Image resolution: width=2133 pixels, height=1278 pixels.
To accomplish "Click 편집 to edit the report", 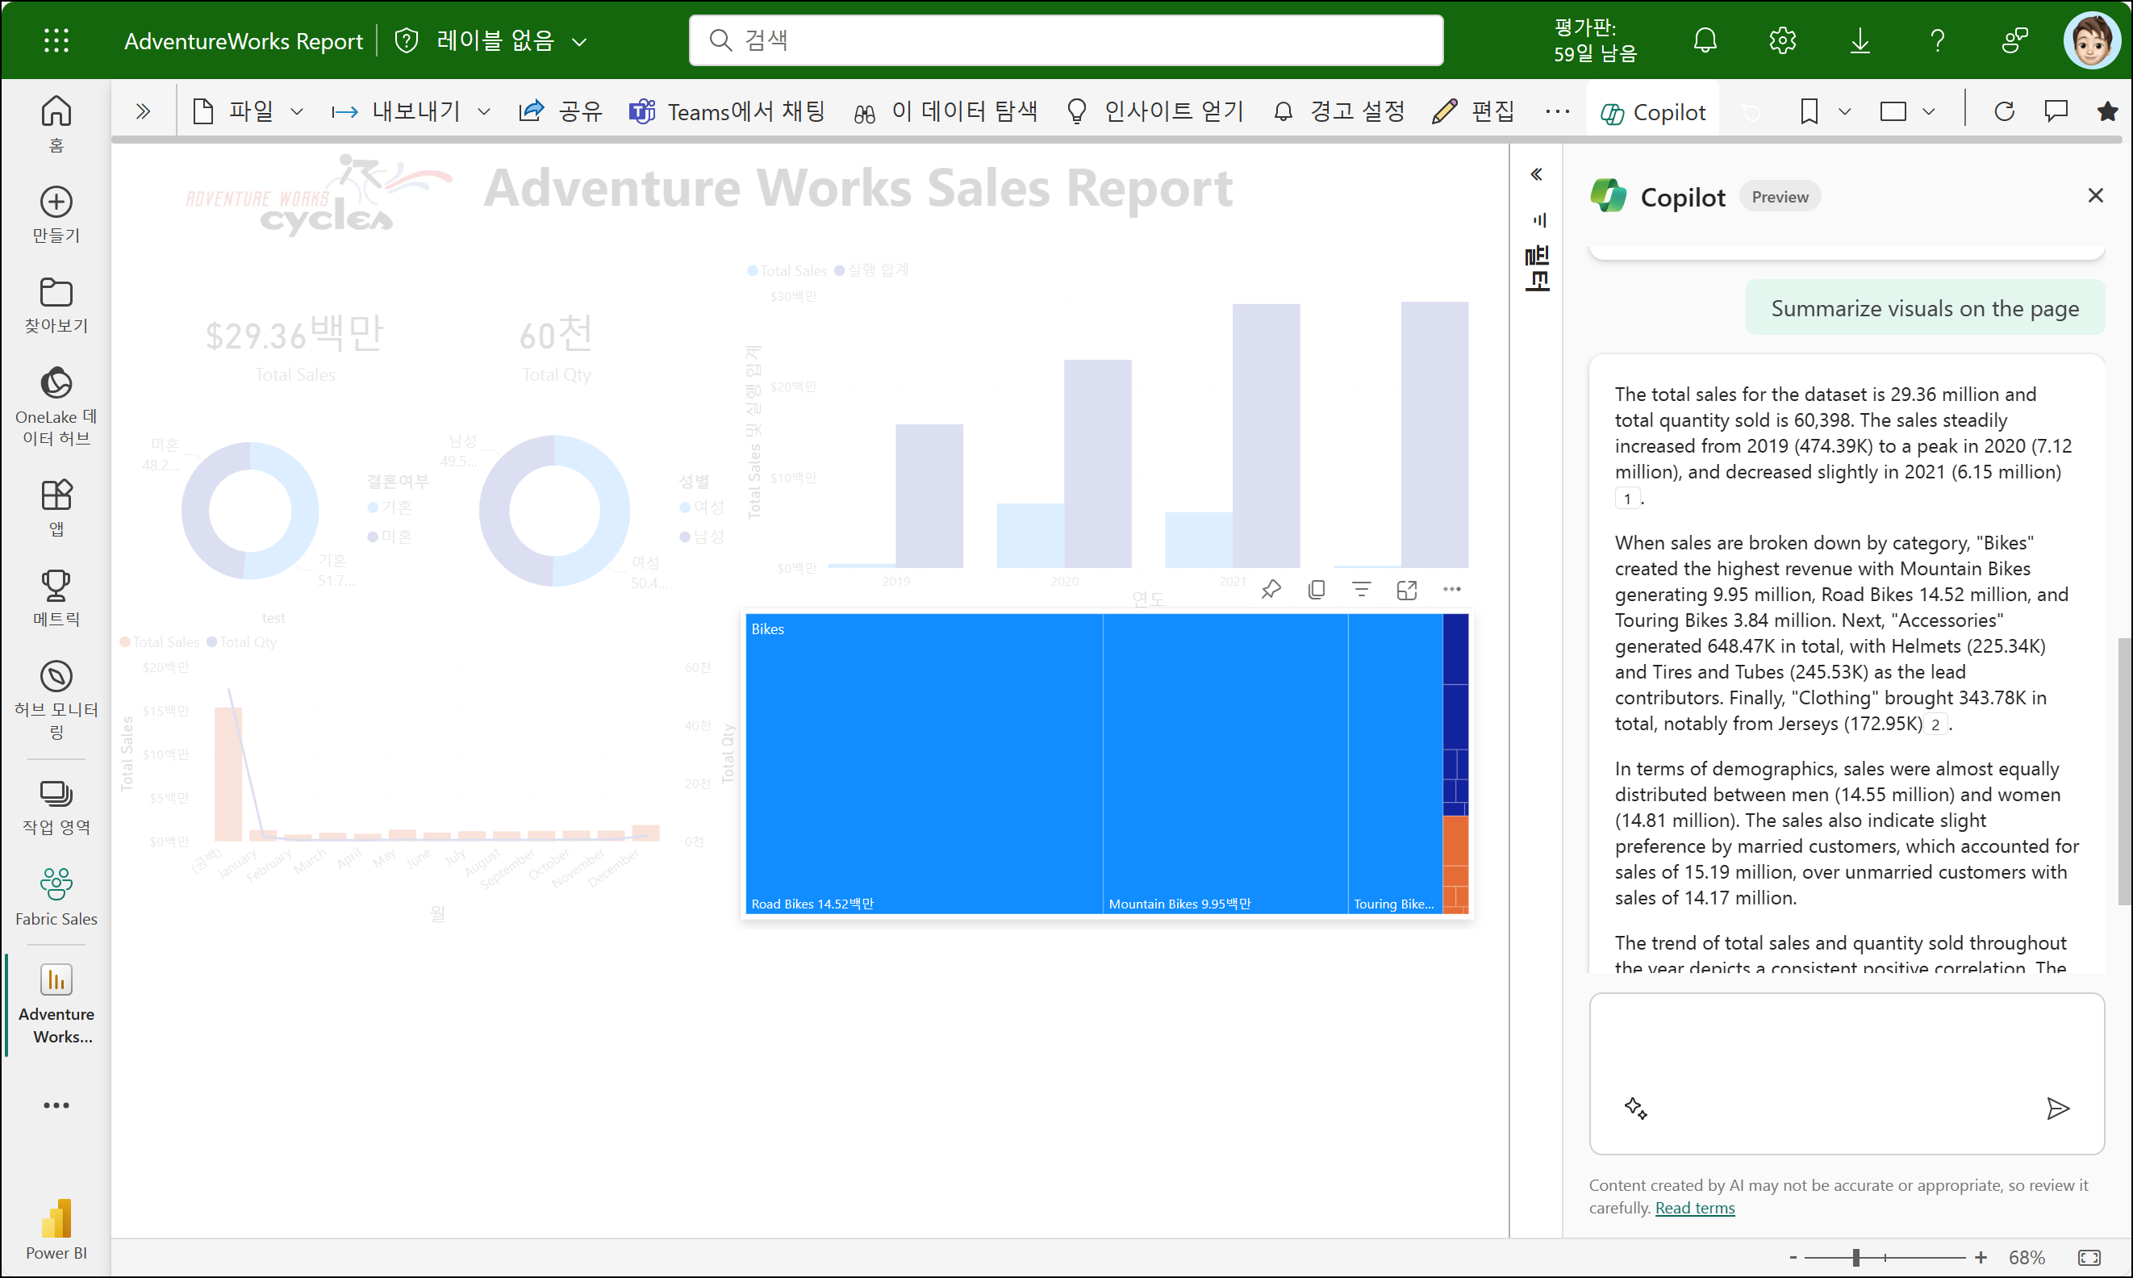I will click(1473, 111).
